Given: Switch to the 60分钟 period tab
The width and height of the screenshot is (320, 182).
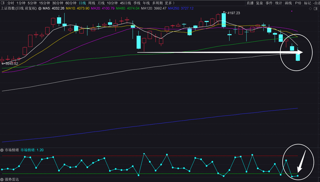Looking at the screenshot, I should click(71, 3).
